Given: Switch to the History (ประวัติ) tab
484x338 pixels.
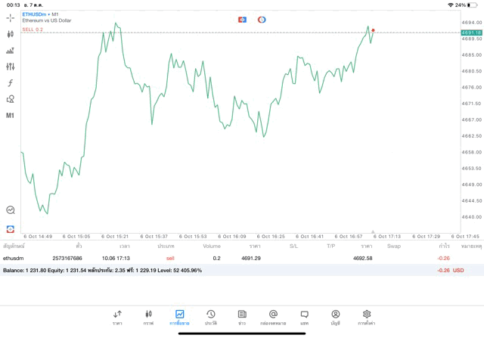Looking at the screenshot, I should (210, 317).
